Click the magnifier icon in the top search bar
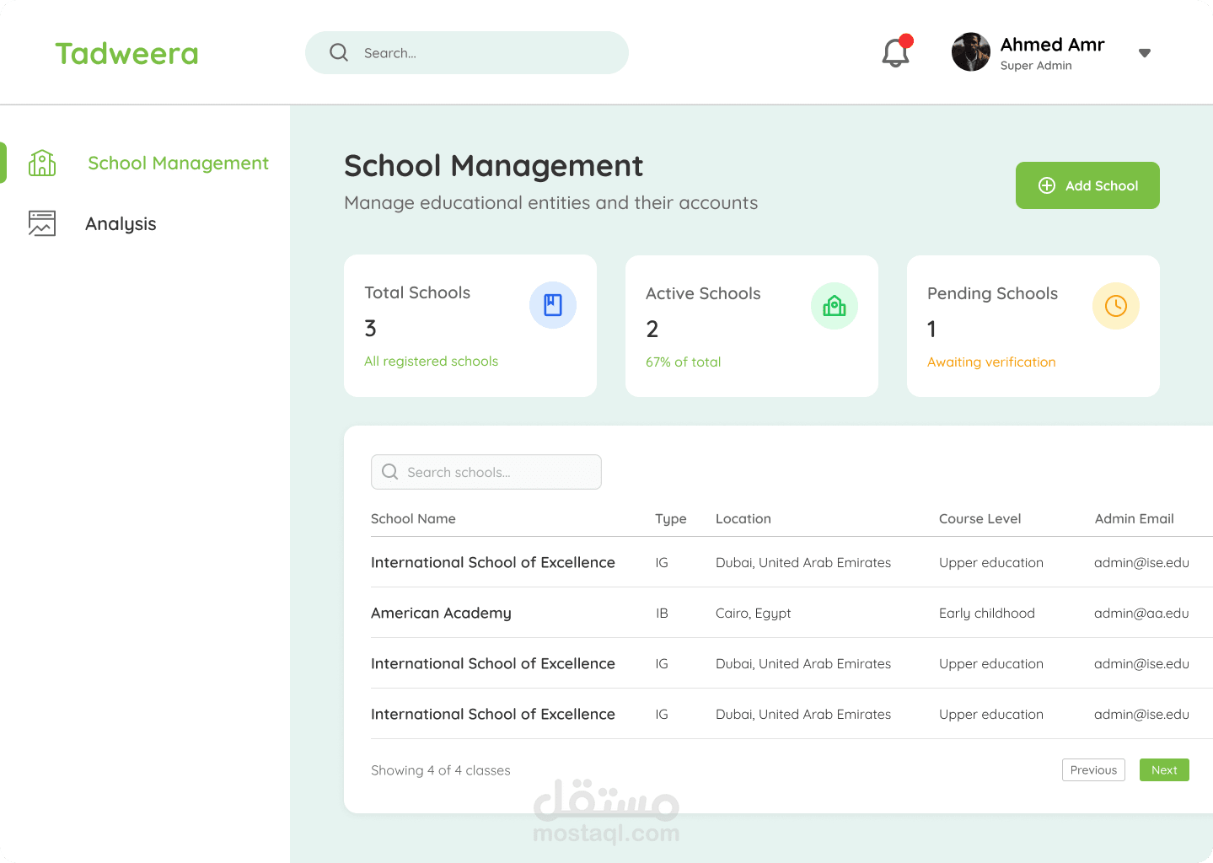 point(339,52)
